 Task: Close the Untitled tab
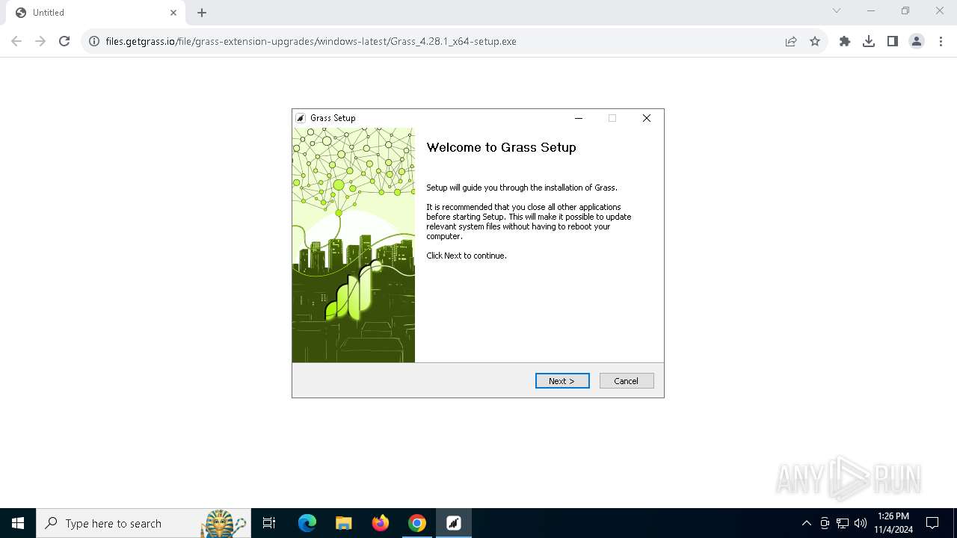(x=173, y=13)
